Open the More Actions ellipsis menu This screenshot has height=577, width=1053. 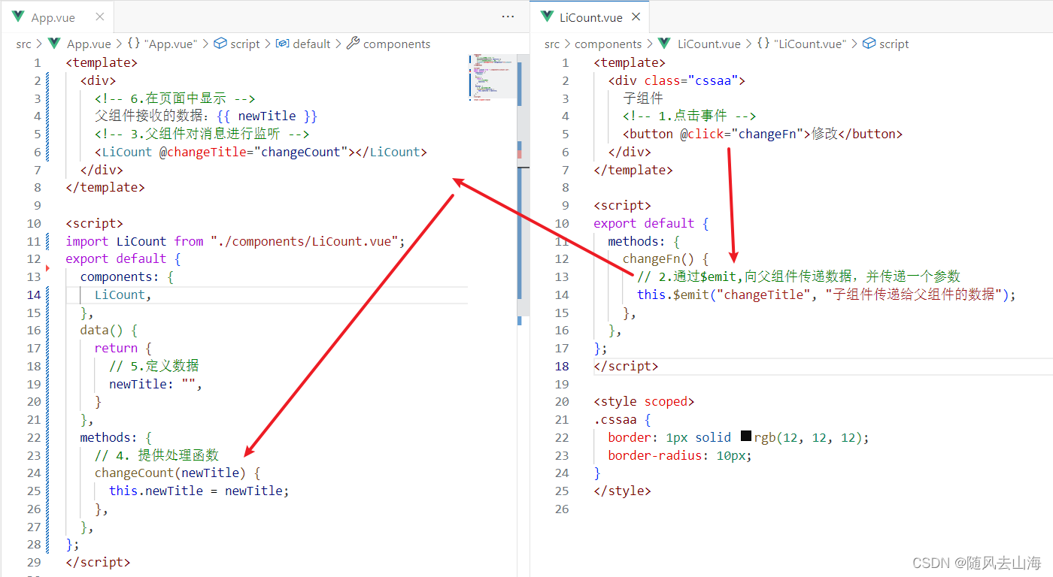pos(508,17)
